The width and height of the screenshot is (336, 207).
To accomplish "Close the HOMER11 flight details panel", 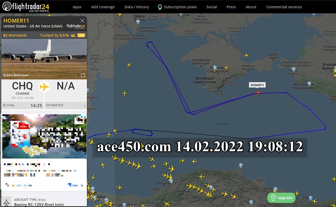I will tap(82, 21).
